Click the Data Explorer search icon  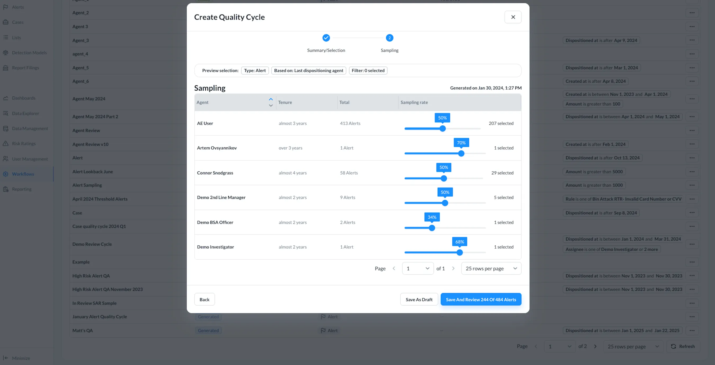(x=6, y=113)
